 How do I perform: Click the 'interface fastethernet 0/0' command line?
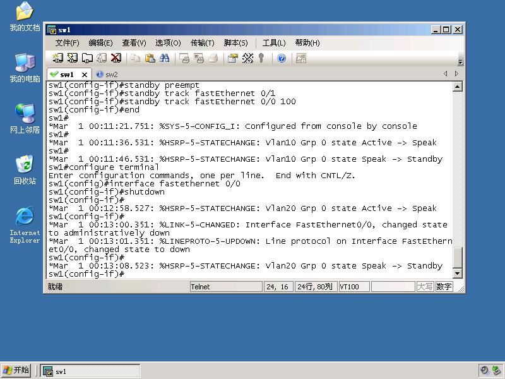click(x=145, y=184)
